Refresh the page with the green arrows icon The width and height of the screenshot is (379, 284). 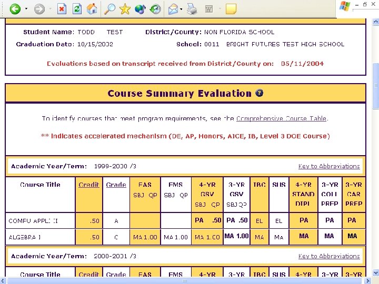pos(77,9)
